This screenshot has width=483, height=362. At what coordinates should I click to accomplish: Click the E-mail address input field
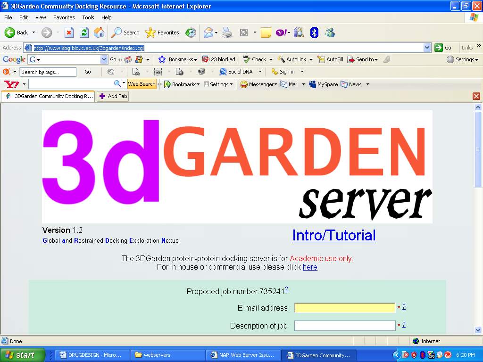tap(344, 308)
